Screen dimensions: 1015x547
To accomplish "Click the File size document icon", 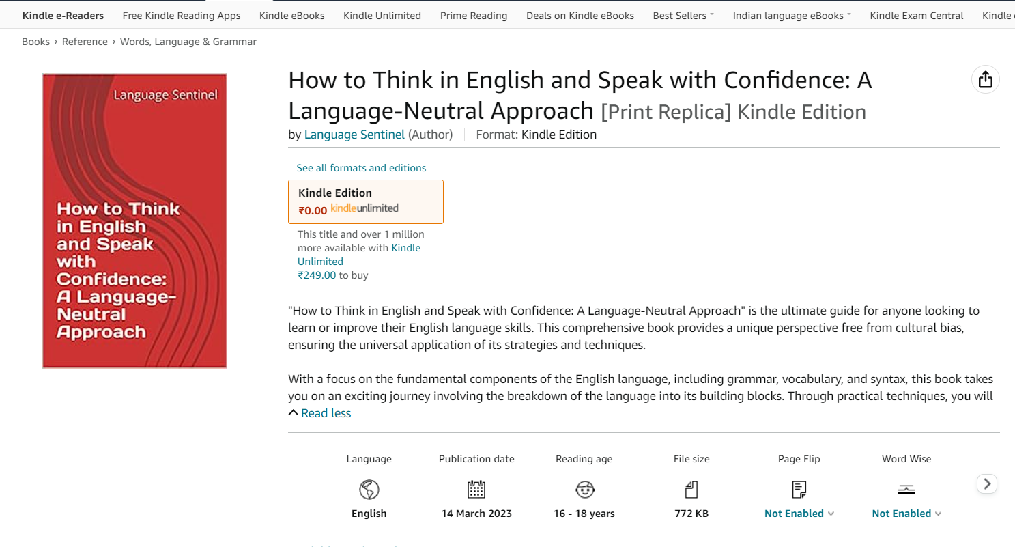I will (x=691, y=489).
